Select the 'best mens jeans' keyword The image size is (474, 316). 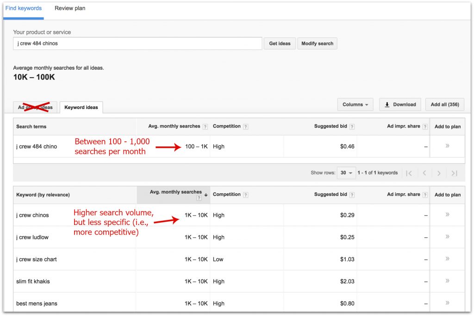pos(37,304)
